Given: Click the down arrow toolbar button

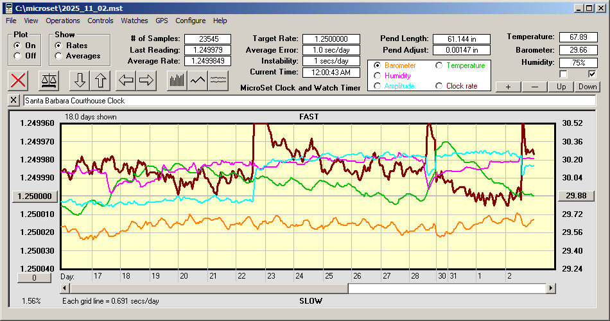Looking at the screenshot, I should (80, 80).
